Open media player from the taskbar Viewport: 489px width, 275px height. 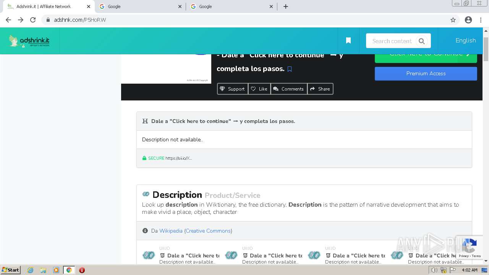tap(56, 270)
